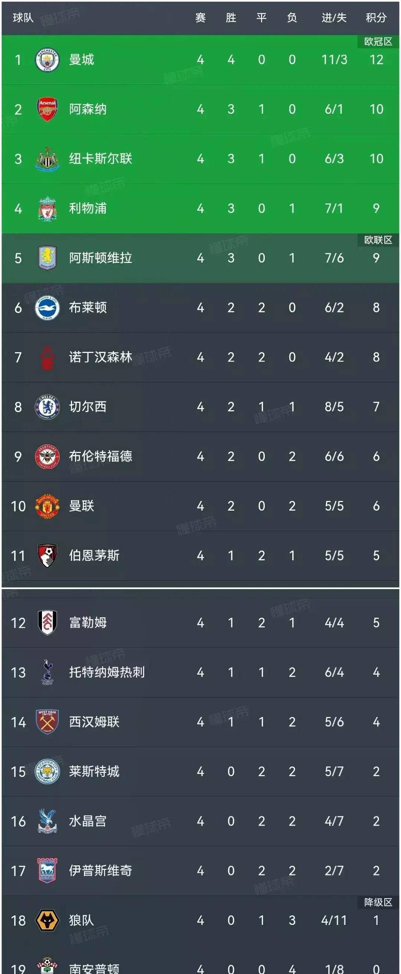Screen dimensions: 401x974
Task: Click the Chelsea club crest
Action: [47, 407]
